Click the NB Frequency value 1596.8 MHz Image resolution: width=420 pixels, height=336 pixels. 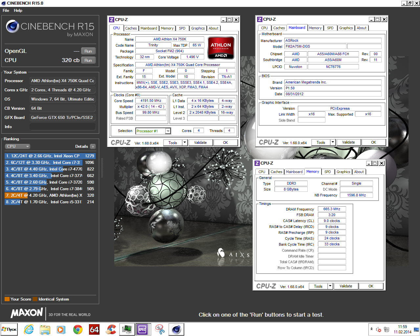356,195
